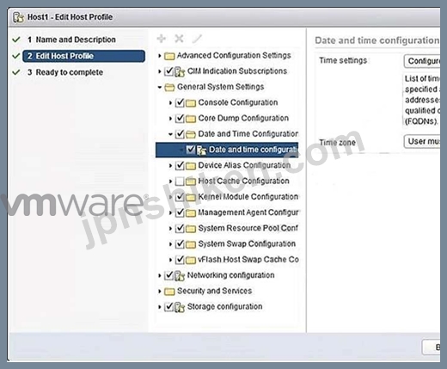Go to step 1 Name and Description
The height and width of the screenshot is (369, 447).
(76, 40)
